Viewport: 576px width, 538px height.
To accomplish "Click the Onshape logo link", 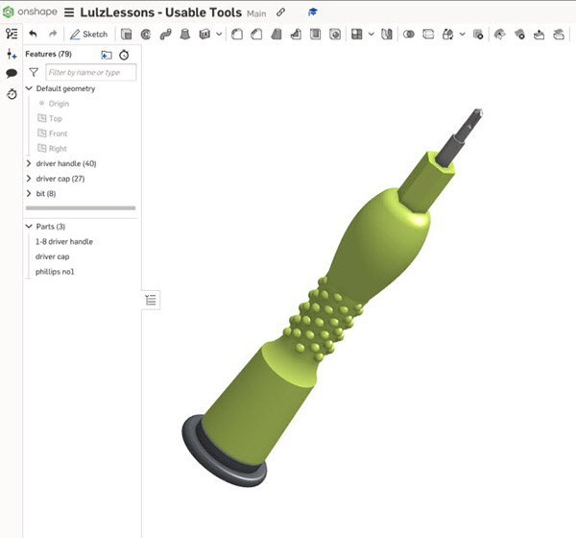I will [31, 12].
